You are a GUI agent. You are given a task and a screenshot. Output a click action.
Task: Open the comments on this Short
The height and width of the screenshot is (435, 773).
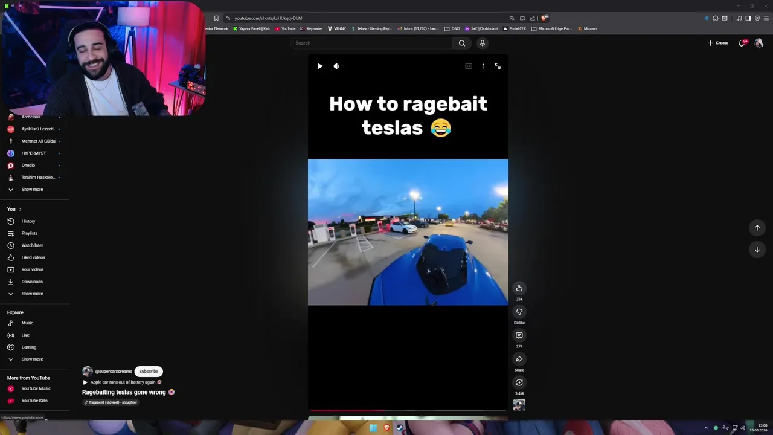519,335
